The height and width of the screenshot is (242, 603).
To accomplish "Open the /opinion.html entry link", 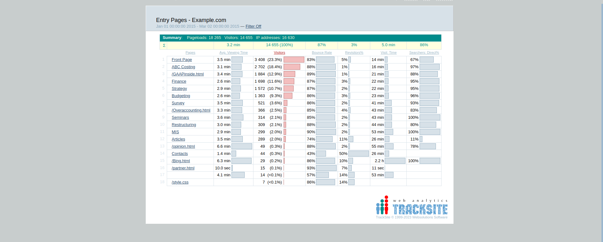I will click(x=183, y=146).
